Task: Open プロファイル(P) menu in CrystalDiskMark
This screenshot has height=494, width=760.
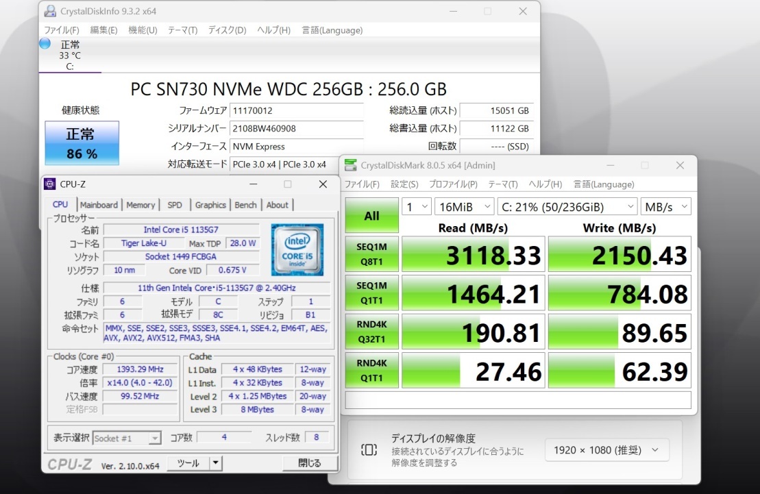Action: [x=453, y=184]
